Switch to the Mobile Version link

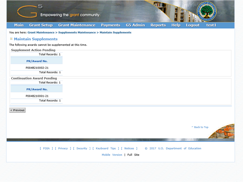112,155
